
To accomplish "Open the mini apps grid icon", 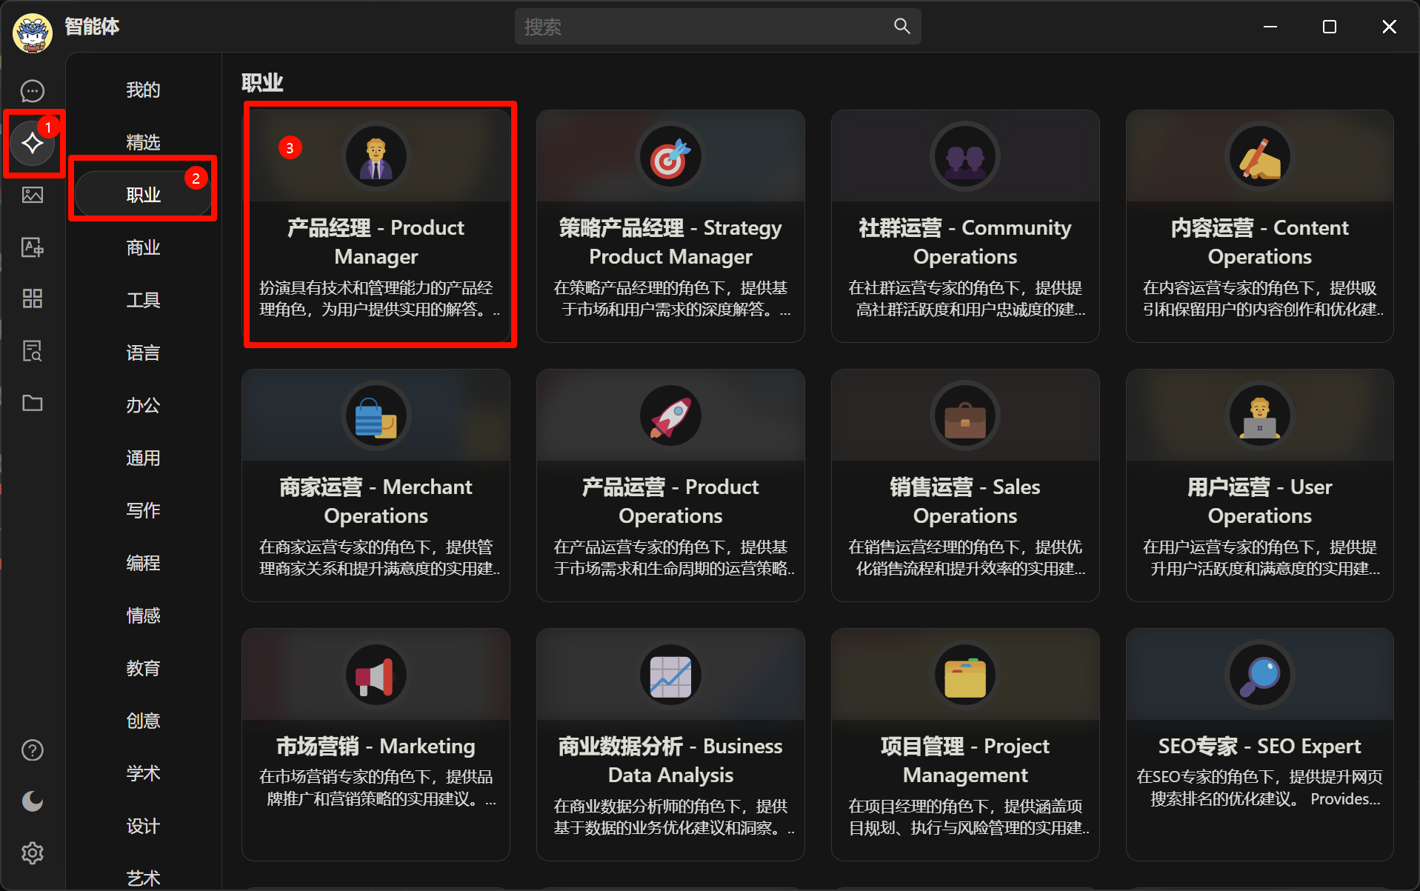I will (x=33, y=298).
